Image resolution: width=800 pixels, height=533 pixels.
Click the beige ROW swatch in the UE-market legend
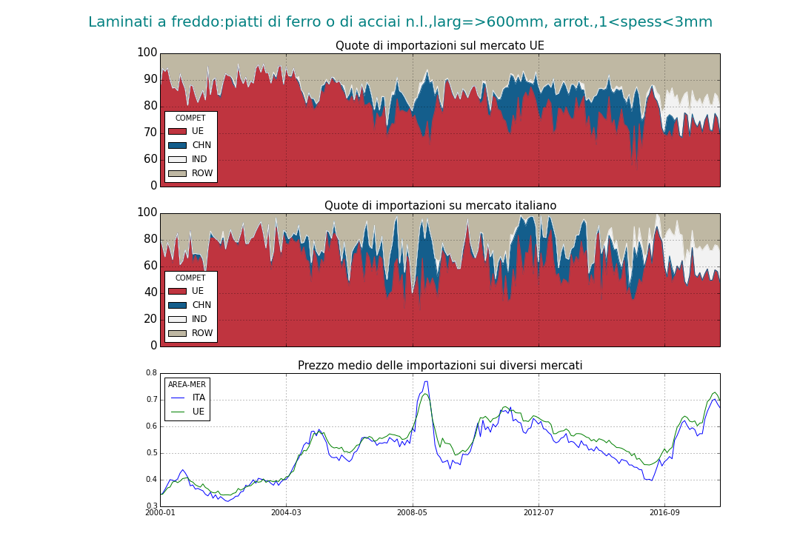(177, 173)
